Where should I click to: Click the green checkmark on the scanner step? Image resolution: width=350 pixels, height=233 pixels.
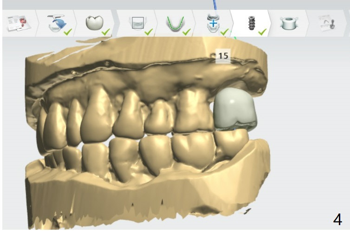click(67, 32)
